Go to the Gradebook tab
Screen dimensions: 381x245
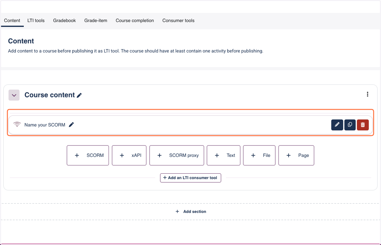click(64, 21)
